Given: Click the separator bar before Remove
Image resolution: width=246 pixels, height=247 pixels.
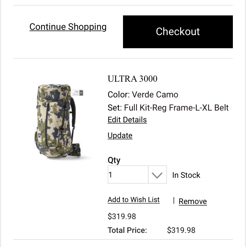Looking at the screenshot, I should [x=174, y=200].
